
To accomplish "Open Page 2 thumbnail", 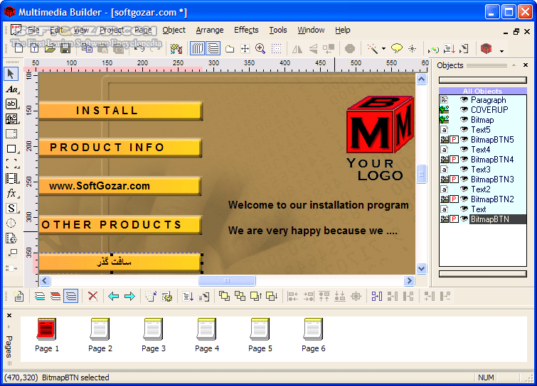I will [100, 335].
